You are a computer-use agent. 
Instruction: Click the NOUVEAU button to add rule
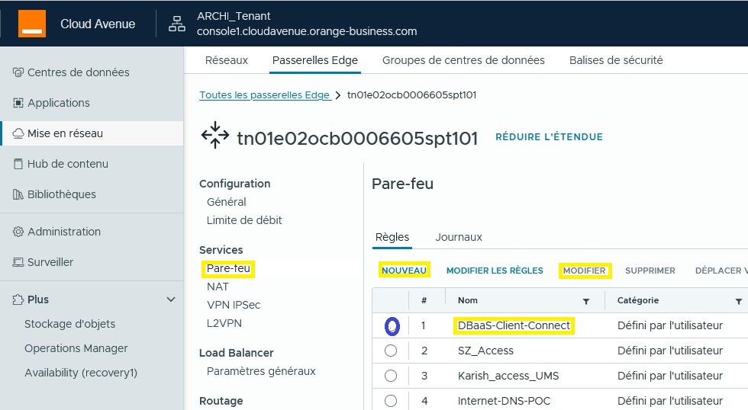coord(405,271)
